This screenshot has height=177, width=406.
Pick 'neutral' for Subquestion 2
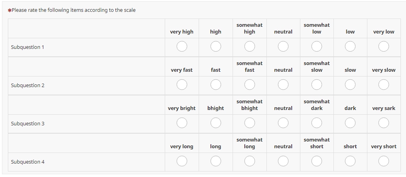click(283, 85)
